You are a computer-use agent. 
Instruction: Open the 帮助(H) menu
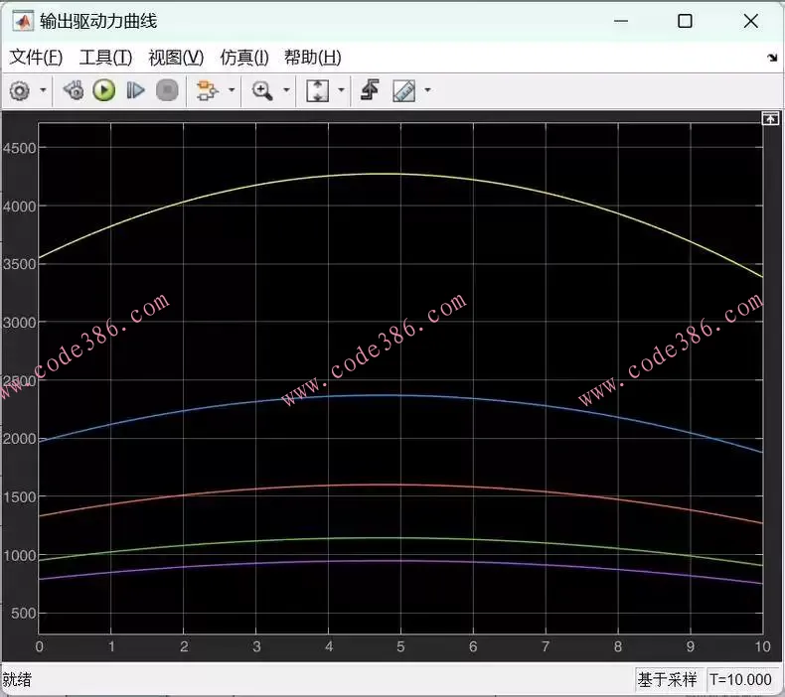312,58
